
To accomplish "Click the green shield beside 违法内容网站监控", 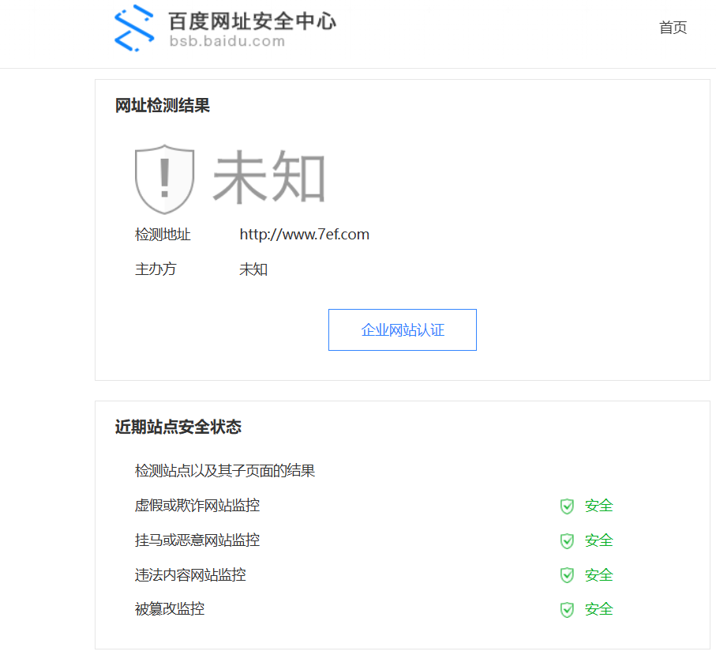I will (x=567, y=574).
